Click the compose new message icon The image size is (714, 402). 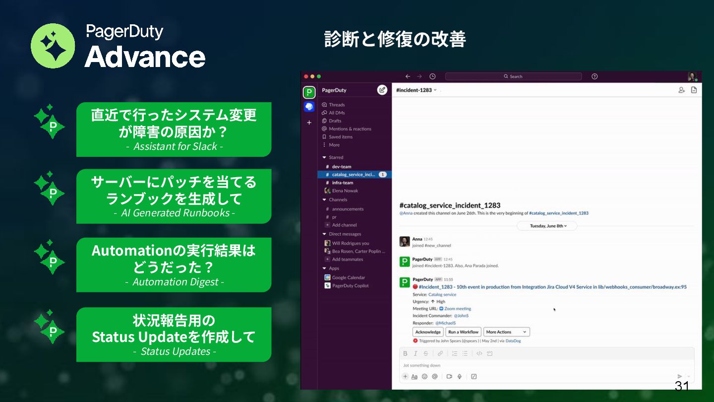point(382,90)
